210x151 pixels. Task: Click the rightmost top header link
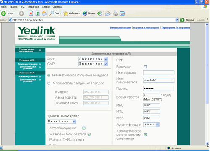click(x=176, y=28)
